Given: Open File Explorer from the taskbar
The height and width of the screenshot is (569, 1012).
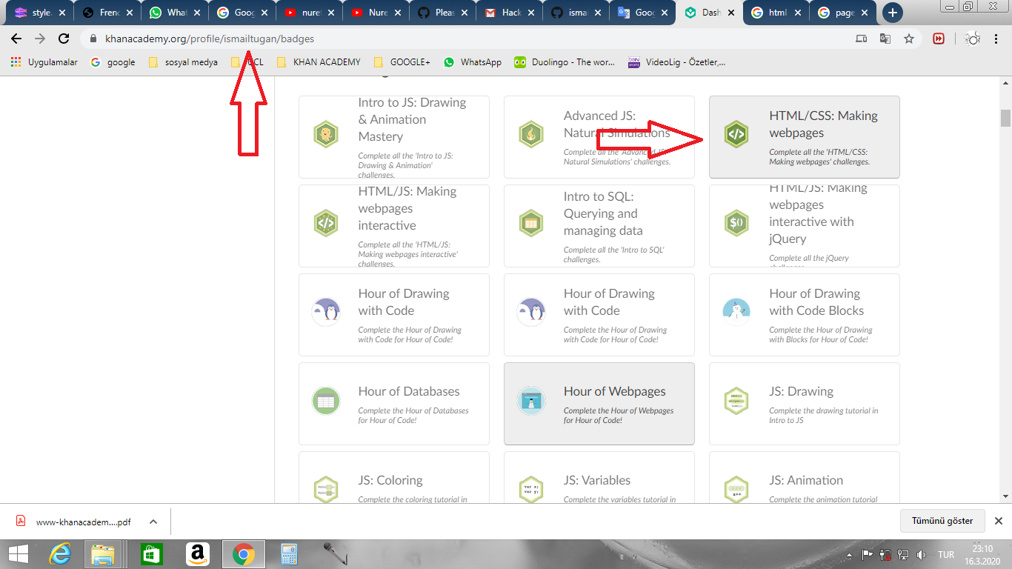Looking at the screenshot, I should point(103,553).
